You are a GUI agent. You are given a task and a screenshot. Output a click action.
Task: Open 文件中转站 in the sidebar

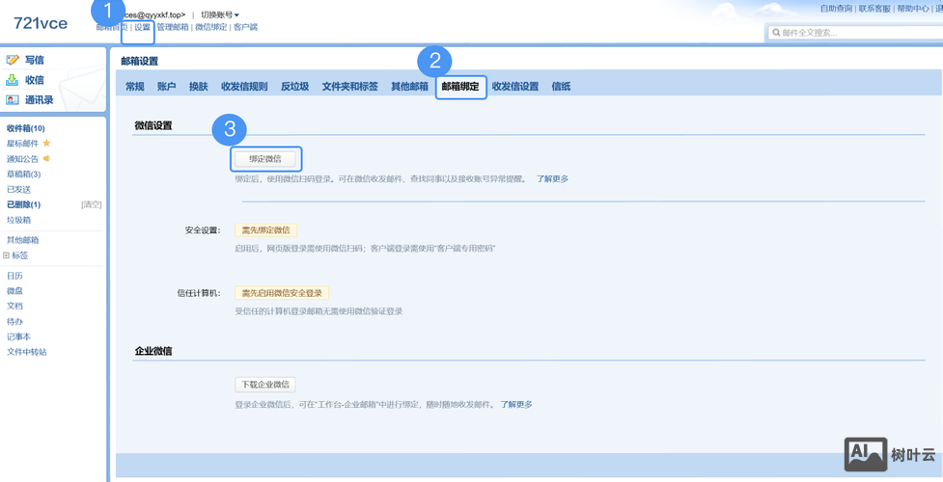26,352
